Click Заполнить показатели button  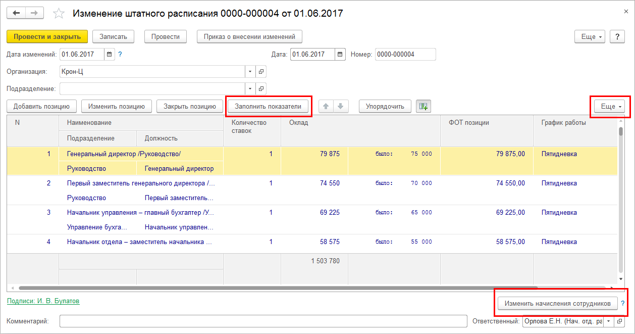[268, 106]
